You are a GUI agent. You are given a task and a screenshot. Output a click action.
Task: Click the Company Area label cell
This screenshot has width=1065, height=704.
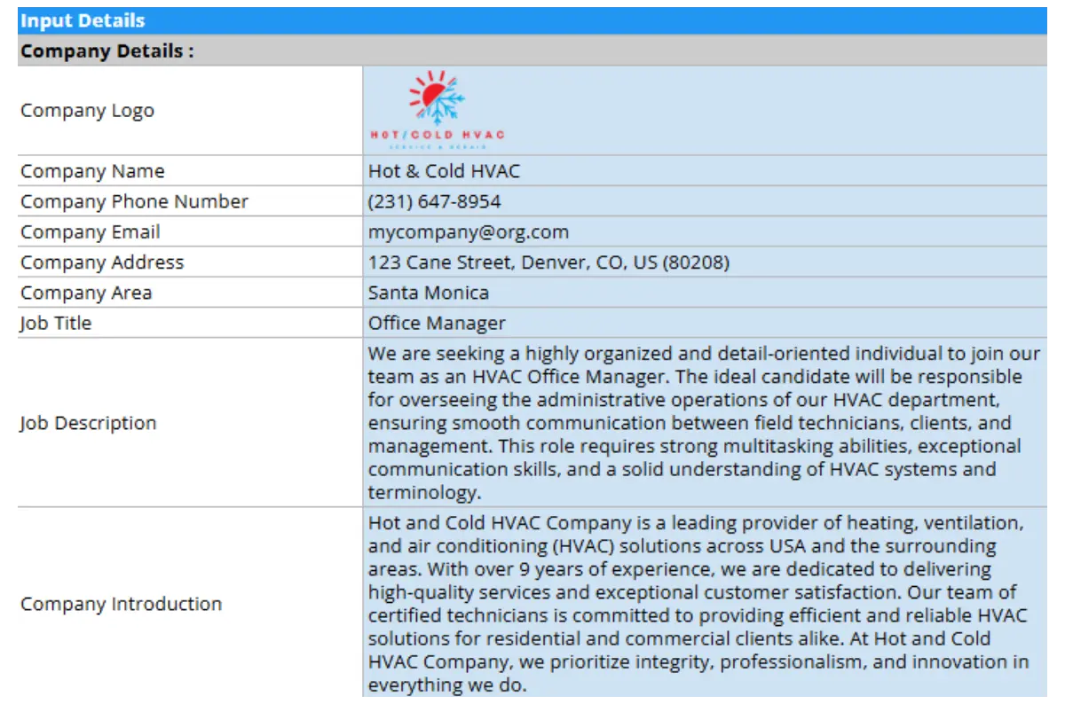(86, 292)
